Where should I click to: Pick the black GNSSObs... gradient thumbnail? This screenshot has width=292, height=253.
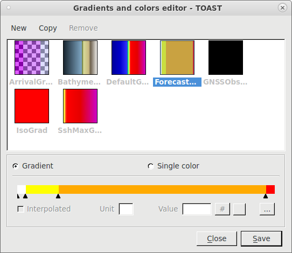tap(226, 58)
